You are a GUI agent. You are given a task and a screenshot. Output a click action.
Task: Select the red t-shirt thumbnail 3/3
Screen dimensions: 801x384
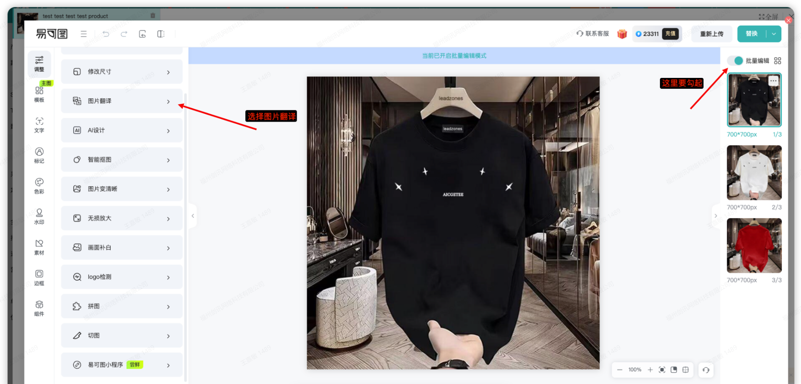pyautogui.click(x=754, y=246)
